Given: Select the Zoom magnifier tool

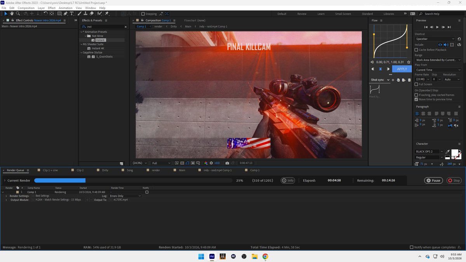Looking at the screenshot, I should 18,14.
